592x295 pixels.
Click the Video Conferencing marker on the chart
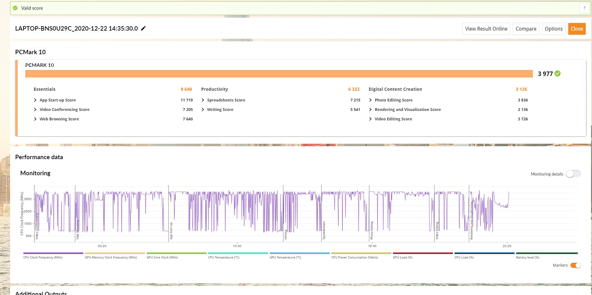click(x=37, y=226)
